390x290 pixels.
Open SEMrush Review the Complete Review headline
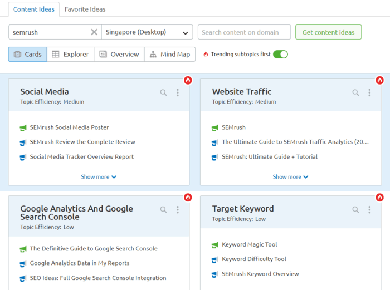tap(82, 142)
